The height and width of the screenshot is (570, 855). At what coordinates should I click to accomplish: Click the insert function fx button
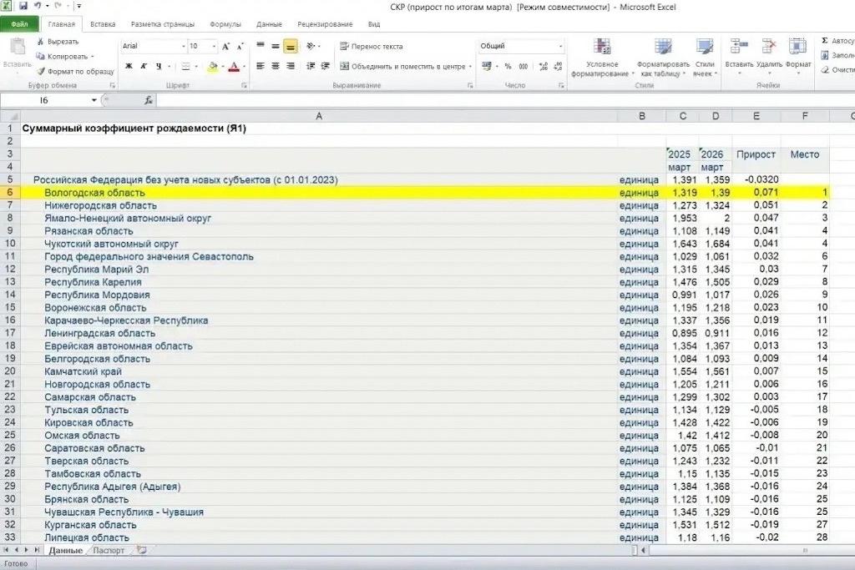click(x=149, y=100)
